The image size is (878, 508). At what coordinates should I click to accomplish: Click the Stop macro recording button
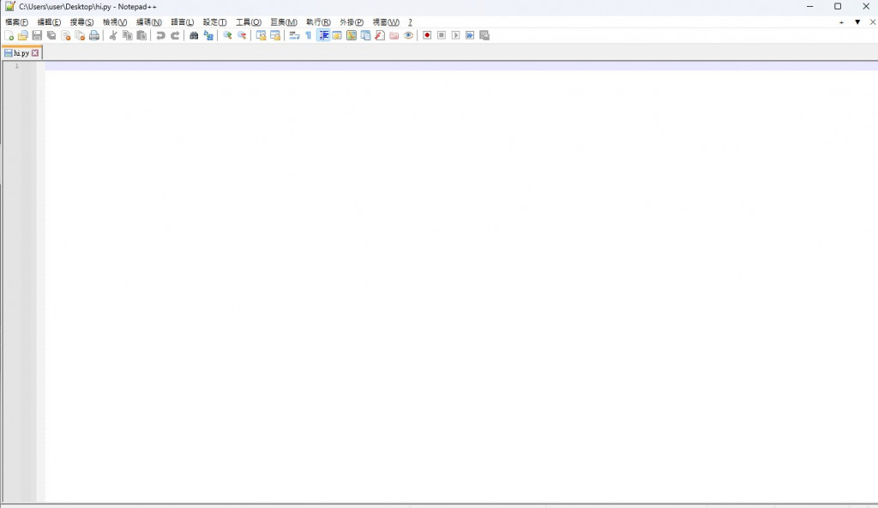(x=442, y=35)
